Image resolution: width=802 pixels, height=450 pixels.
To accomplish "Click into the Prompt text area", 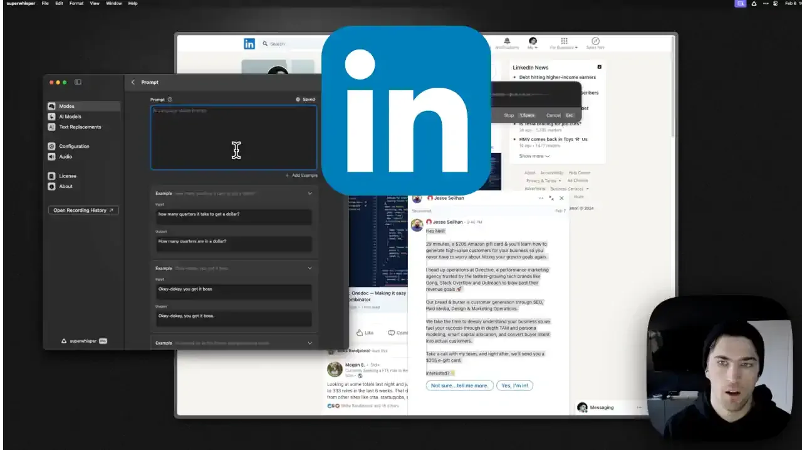I will pos(234,137).
